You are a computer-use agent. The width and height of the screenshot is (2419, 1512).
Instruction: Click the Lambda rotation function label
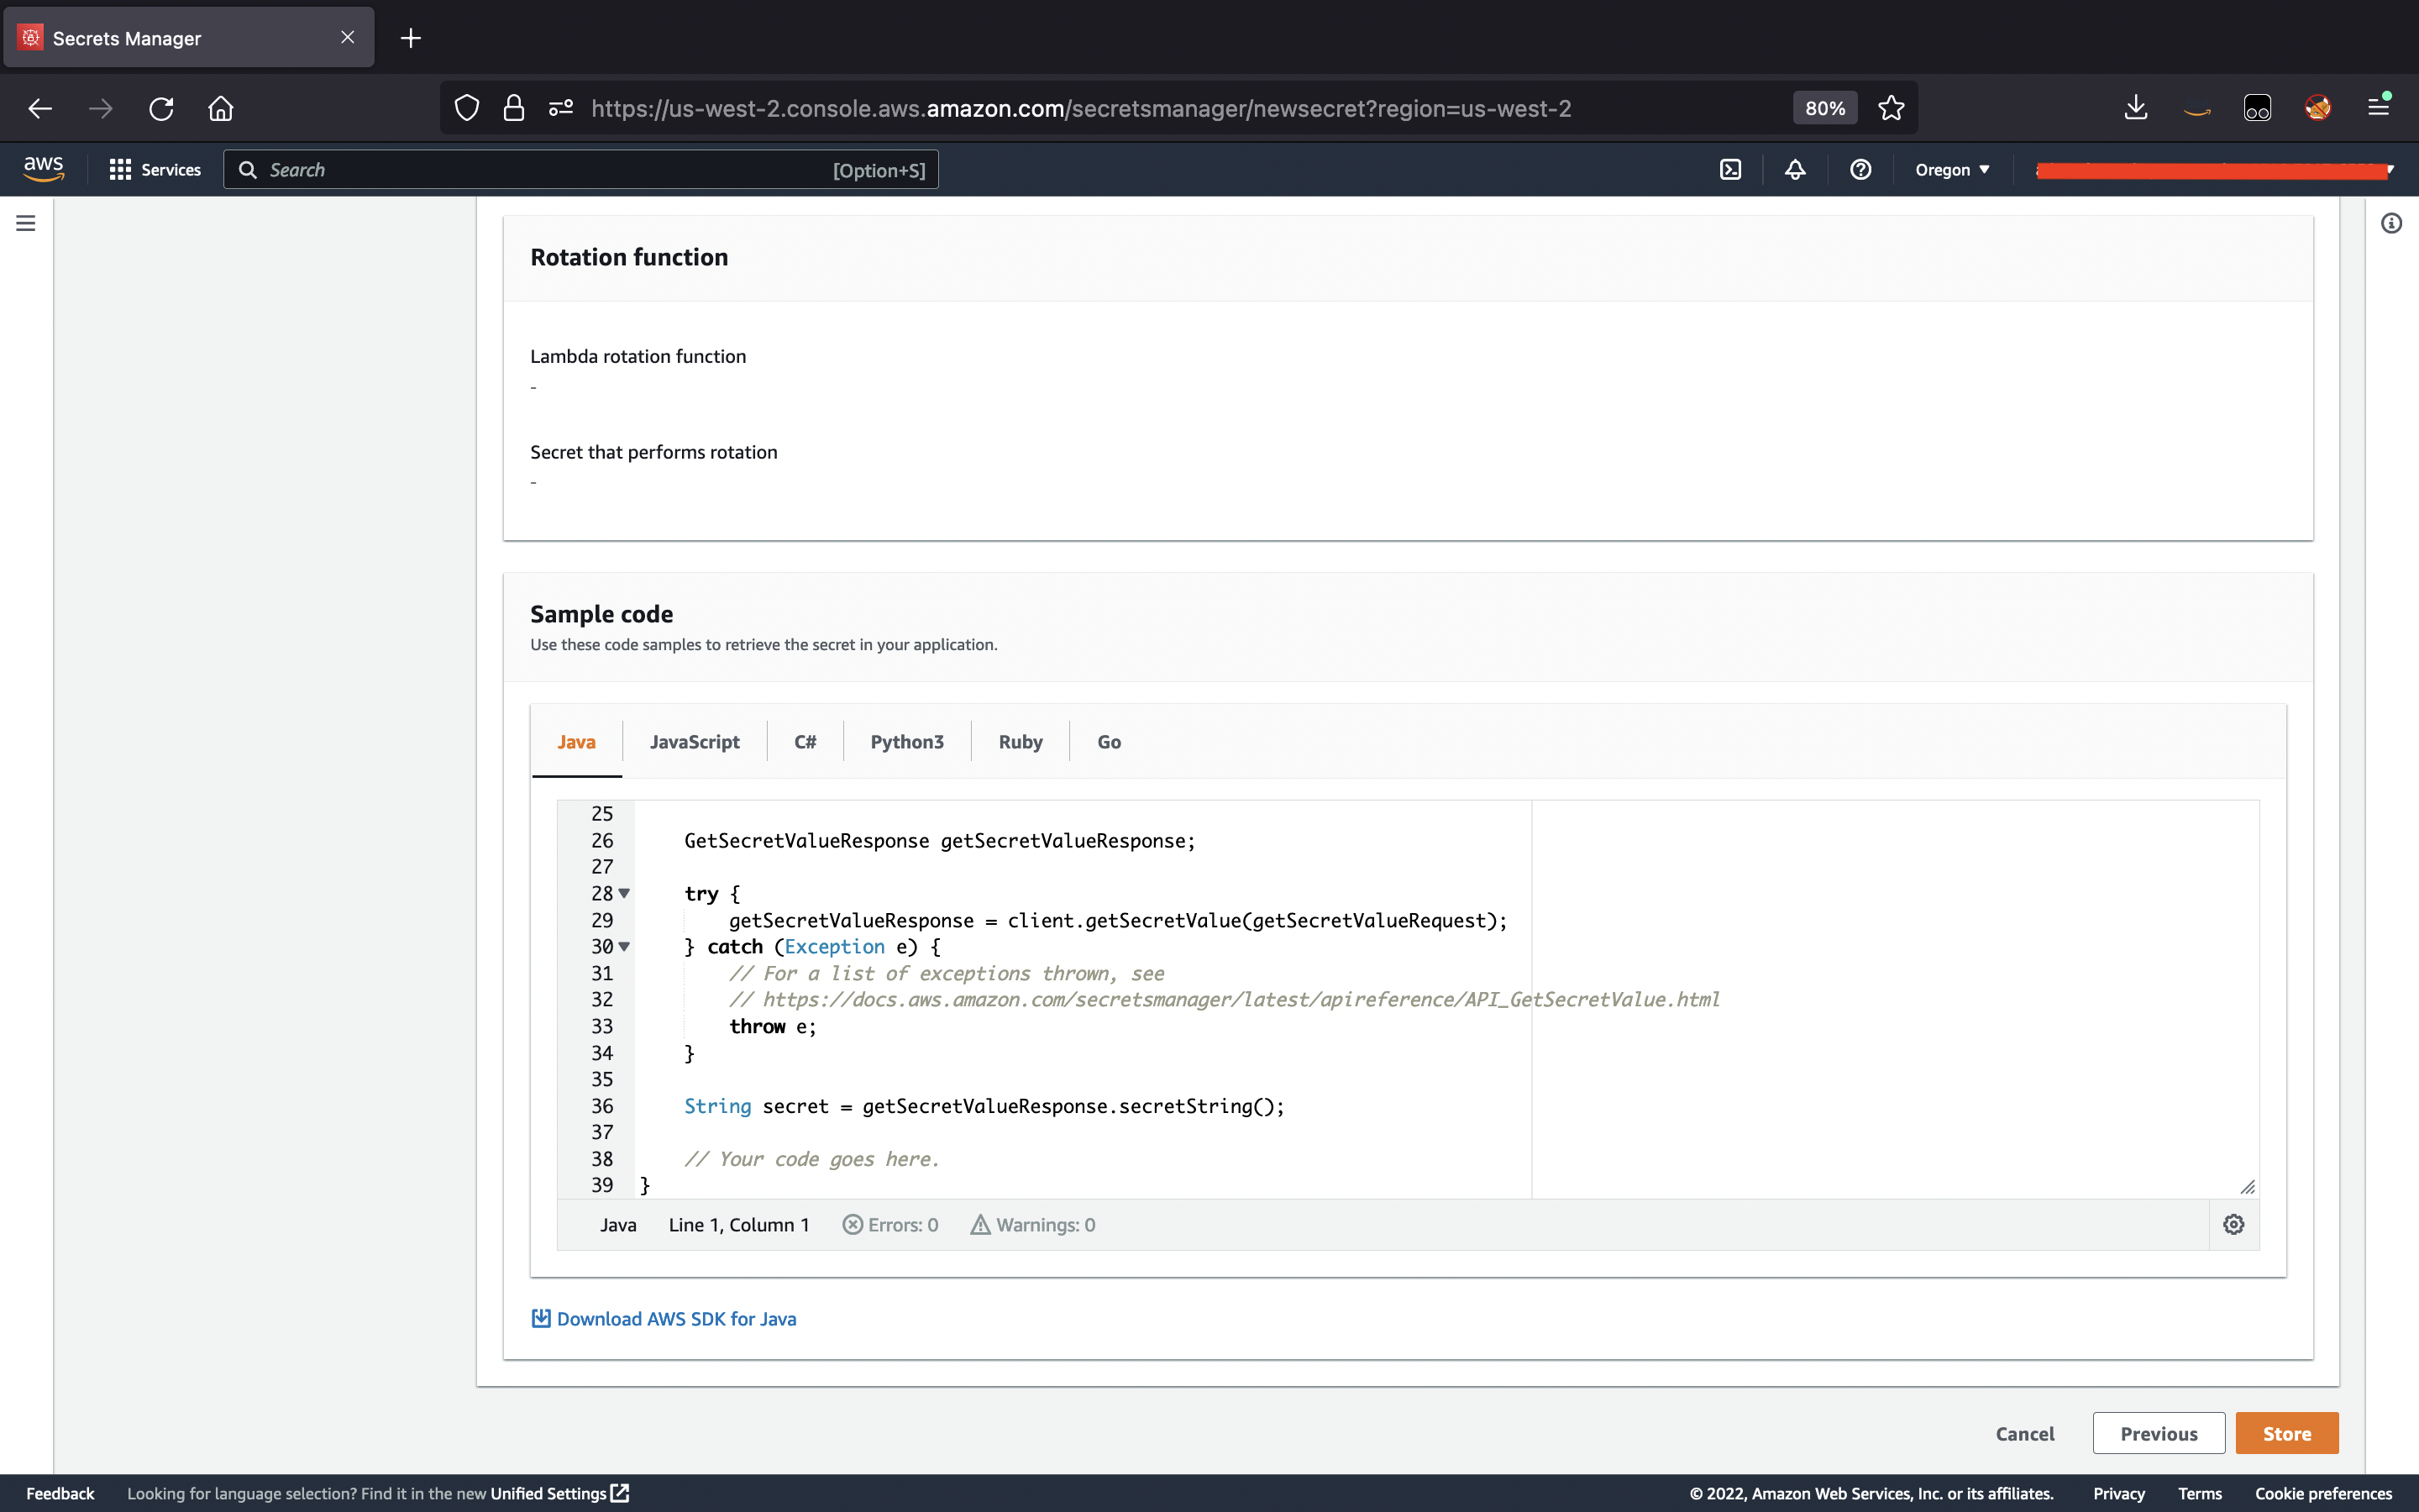638,356
